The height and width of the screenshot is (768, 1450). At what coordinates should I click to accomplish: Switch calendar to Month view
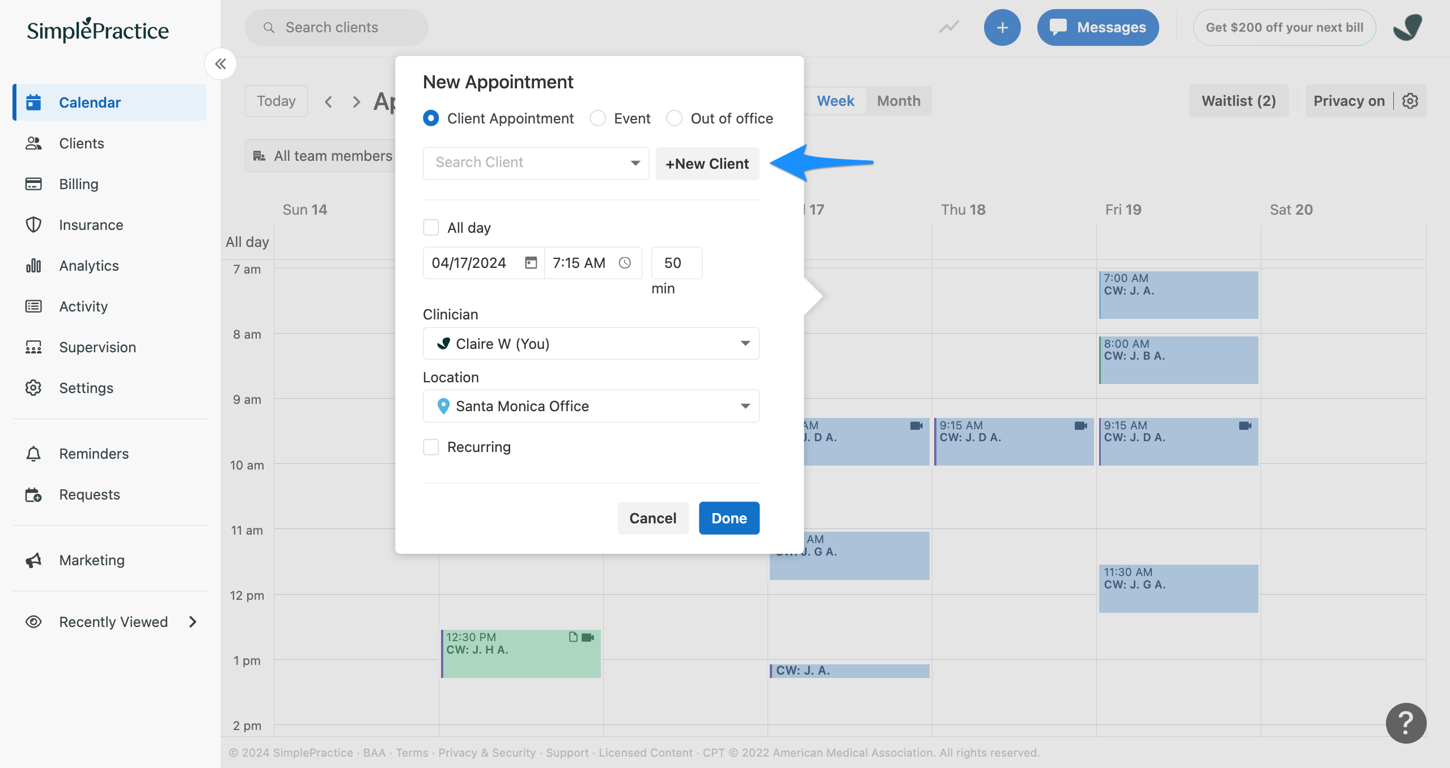tap(898, 100)
